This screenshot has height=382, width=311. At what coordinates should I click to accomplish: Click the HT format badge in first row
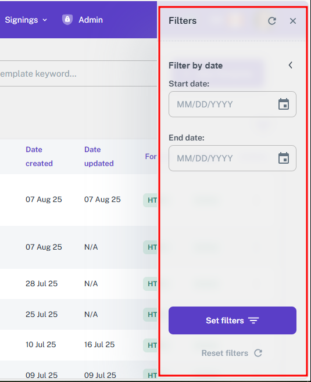(x=150, y=200)
